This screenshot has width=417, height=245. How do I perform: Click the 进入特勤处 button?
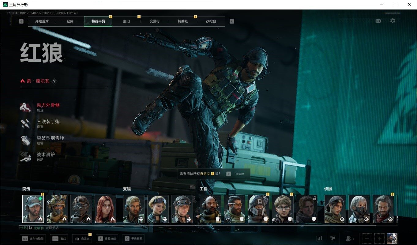[33, 238]
